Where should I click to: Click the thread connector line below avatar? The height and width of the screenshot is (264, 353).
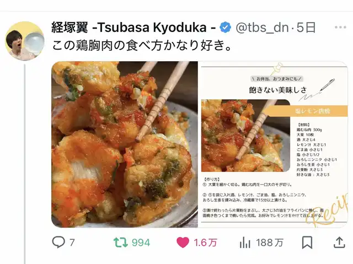pos(25,164)
